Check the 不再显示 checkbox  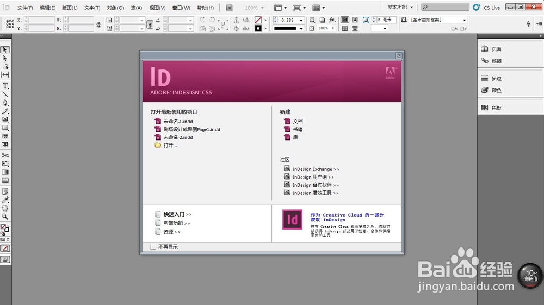153,246
